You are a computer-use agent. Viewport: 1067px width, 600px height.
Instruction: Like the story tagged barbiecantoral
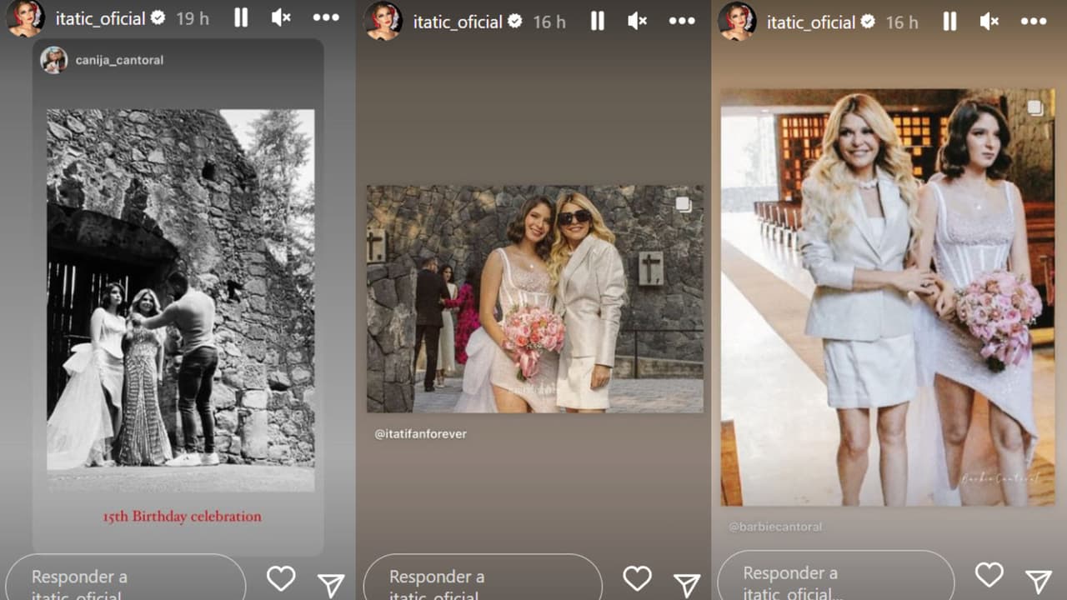989,574
